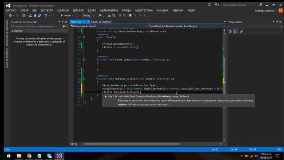The height and width of the screenshot is (160, 284).
Task: Open the editor tab list dropdown arrow
Action: [x=225, y=22]
